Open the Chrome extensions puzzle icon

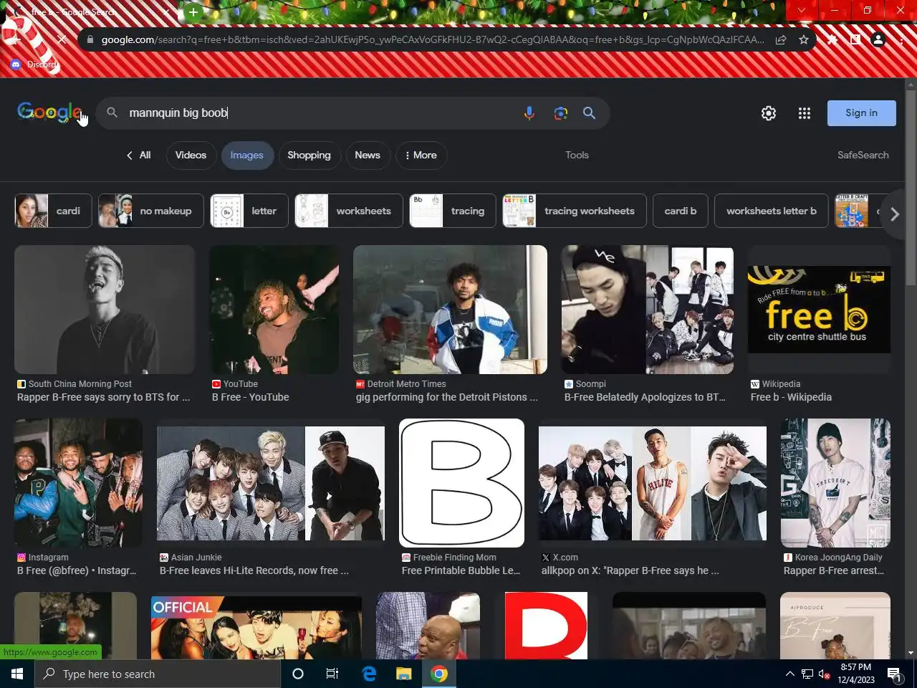(832, 39)
